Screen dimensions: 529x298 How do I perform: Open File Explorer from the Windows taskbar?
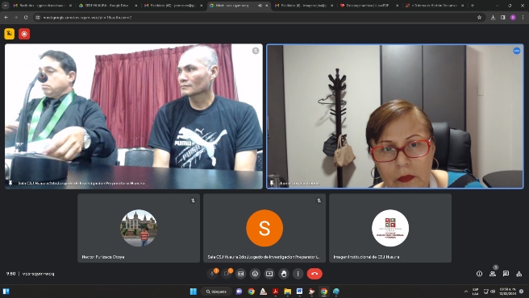coord(287,292)
